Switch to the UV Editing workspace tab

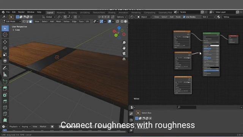85,13
